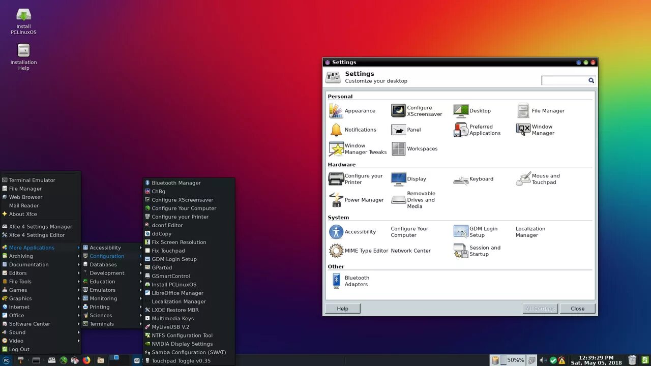
Task: Select Terminal Emulator from the menu
Action: (x=41, y=180)
